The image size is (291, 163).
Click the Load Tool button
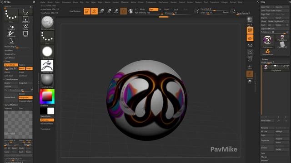[267, 7]
